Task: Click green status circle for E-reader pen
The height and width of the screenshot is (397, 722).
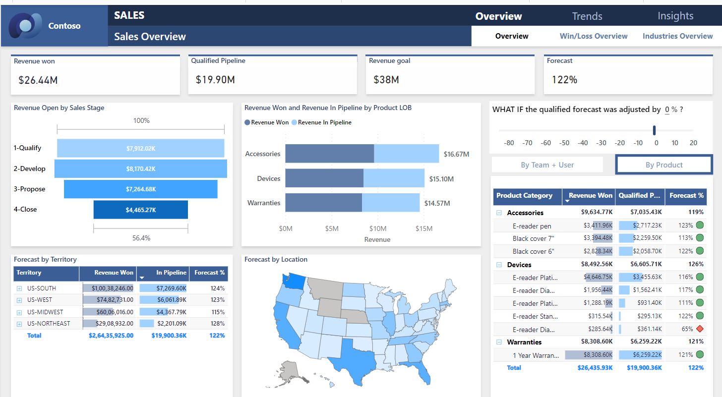Action: pyautogui.click(x=699, y=226)
